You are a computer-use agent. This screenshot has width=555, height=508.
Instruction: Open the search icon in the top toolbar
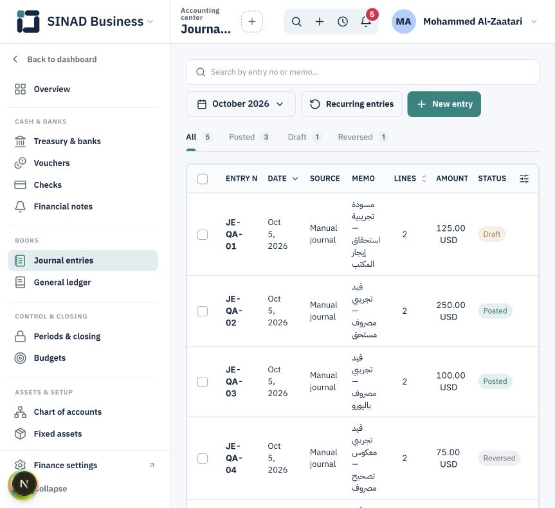296,22
